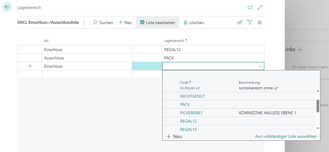
Task: Select PICKEBENE1 from the dropdown list
Action: coord(191,113)
